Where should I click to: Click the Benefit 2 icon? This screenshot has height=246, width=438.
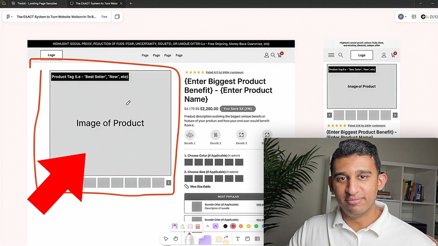(216, 135)
